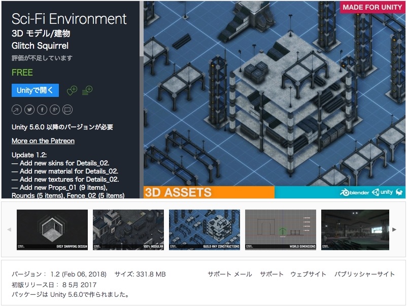
Task: Click the サイズ: 331.8 MB text
Action: coord(140,274)
